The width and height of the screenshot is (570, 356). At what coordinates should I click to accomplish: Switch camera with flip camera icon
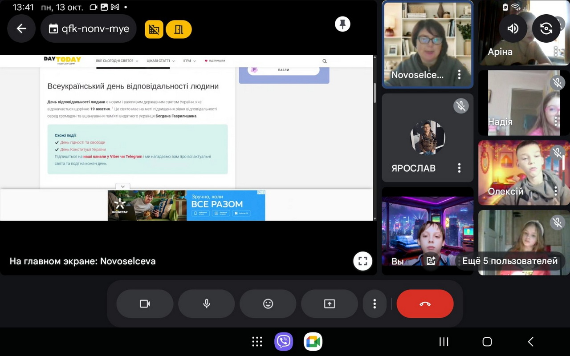click(x=546, y=28)
